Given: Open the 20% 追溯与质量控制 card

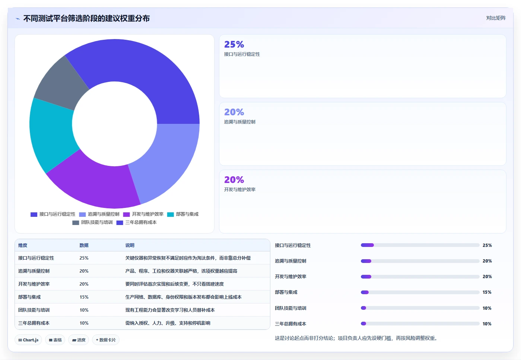Looking at the screenshot, I should [362, 134].
